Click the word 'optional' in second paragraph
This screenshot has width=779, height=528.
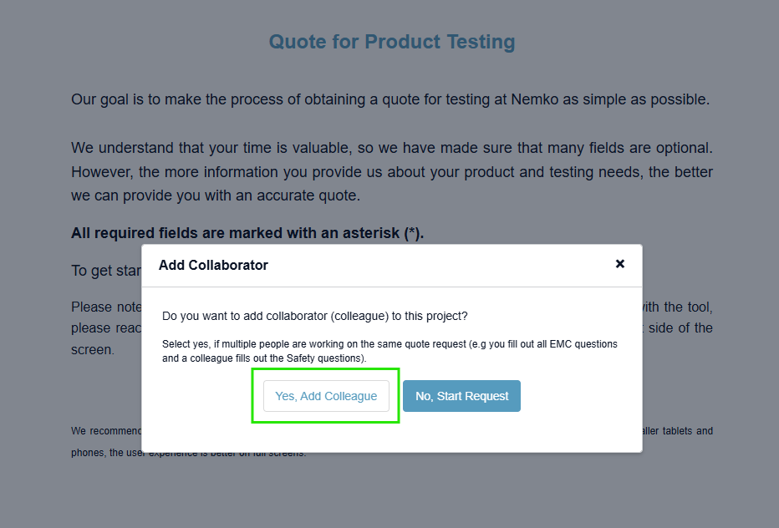[x=684, y=148]
